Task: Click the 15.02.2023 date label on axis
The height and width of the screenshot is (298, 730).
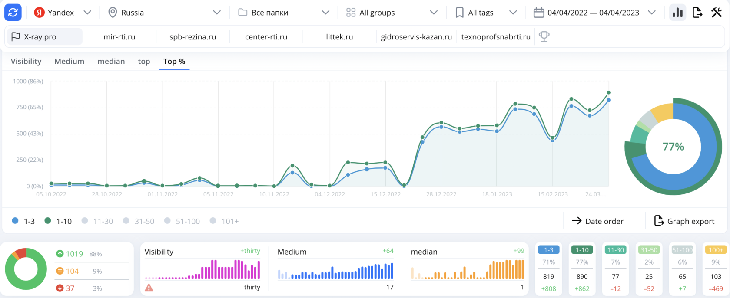Action: click(x=553, y=194)
